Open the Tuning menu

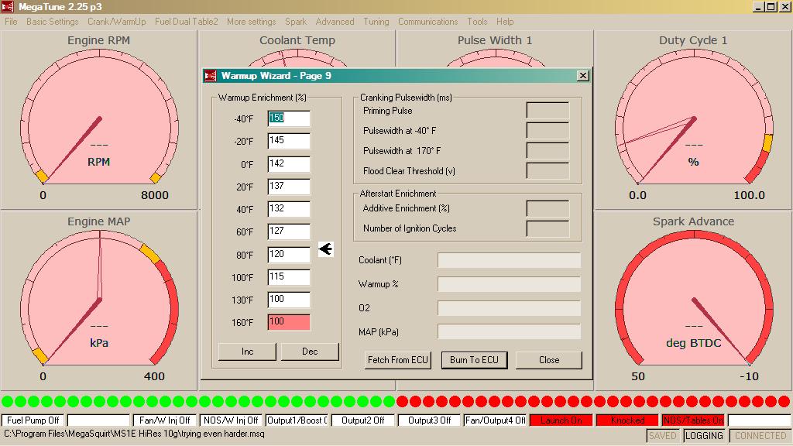point(376,22)
